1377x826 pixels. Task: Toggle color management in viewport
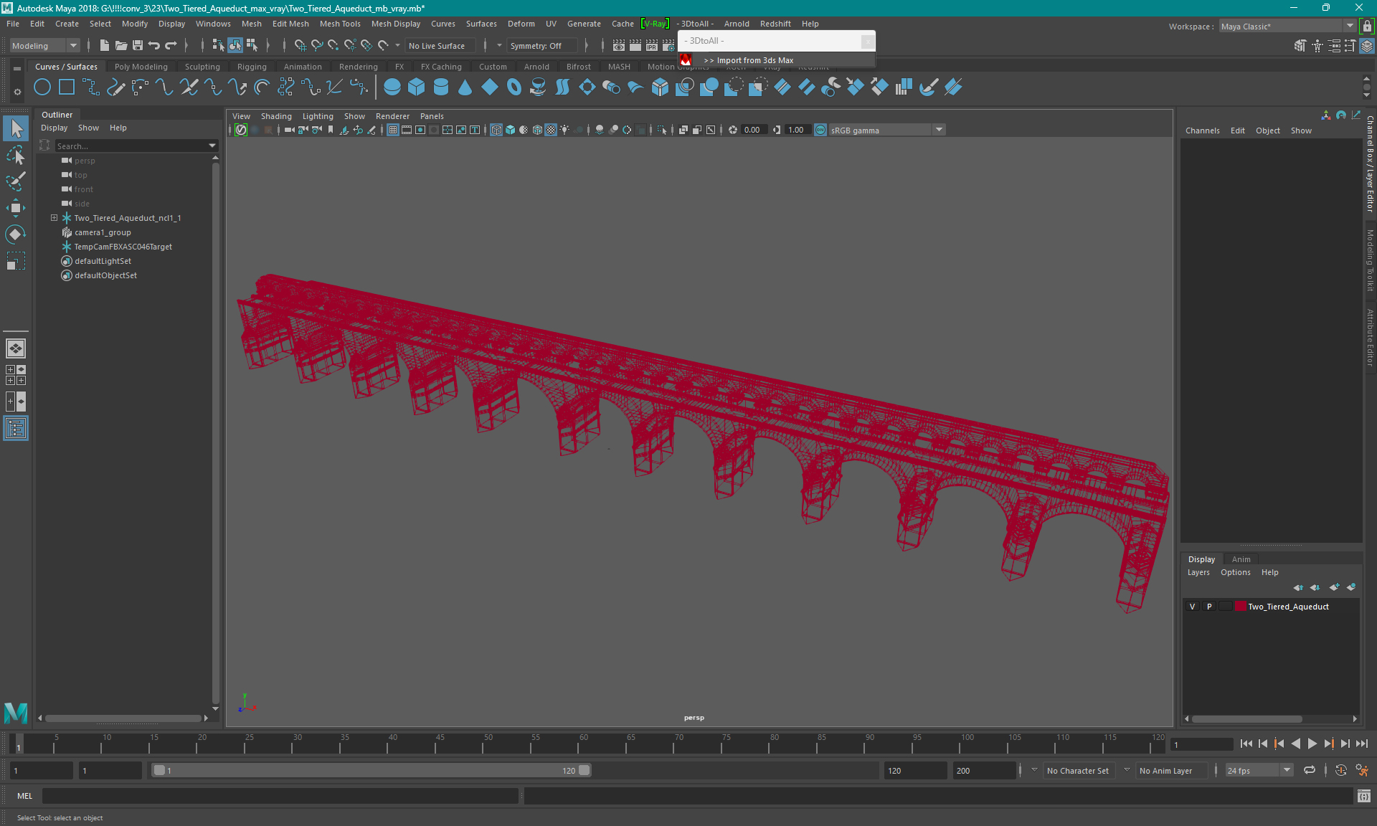[820, 130]
